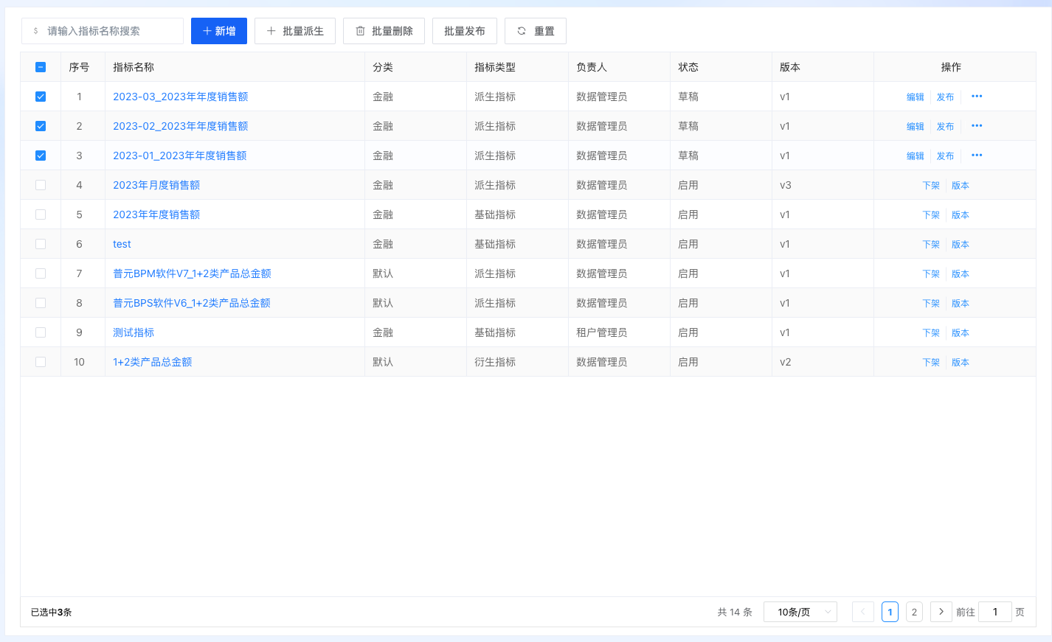Image resolution: width=1052 pixels, height=642 pixels.
Task: Click the 批量删除 trash button
Action: point(384,31)
